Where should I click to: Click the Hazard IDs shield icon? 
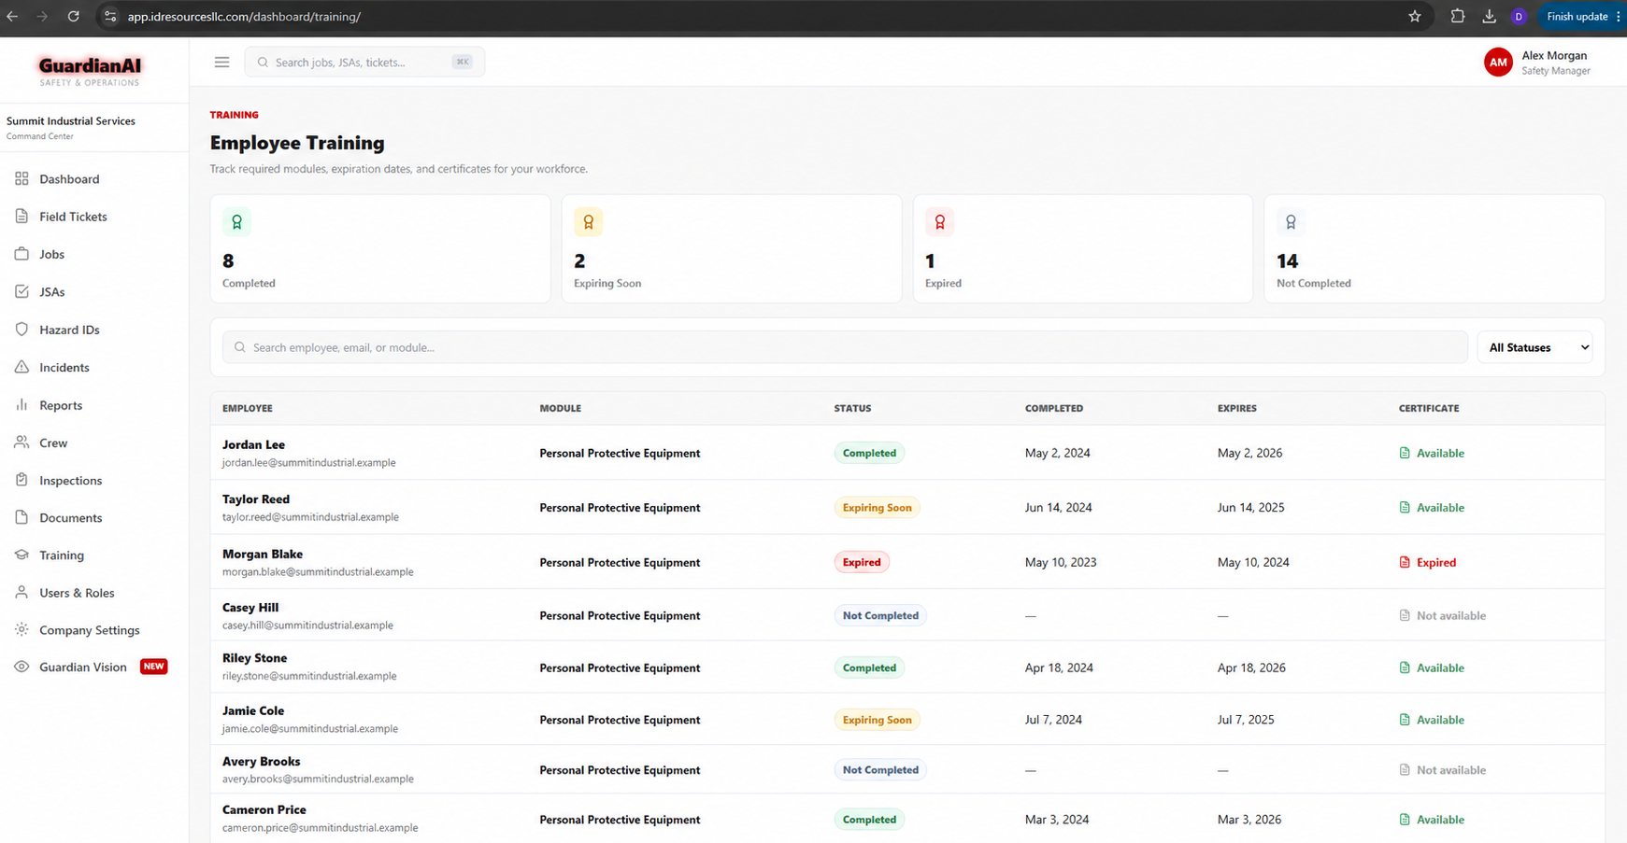click(x=21, y=330)
